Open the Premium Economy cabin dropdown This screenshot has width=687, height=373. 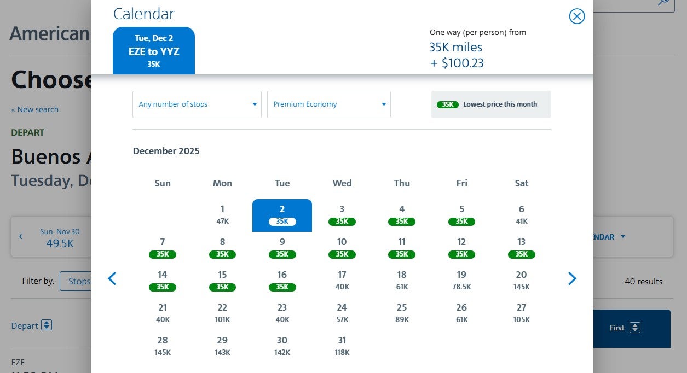[328, 104]
